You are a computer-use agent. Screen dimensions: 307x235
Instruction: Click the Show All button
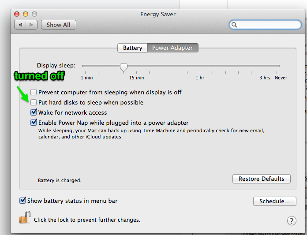[59, 25]
